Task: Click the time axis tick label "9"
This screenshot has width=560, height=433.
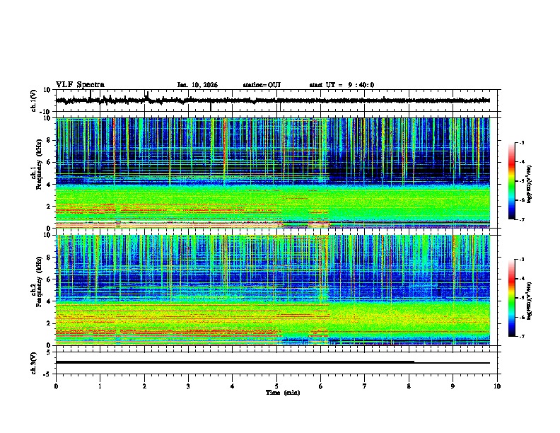Action: 453,386
